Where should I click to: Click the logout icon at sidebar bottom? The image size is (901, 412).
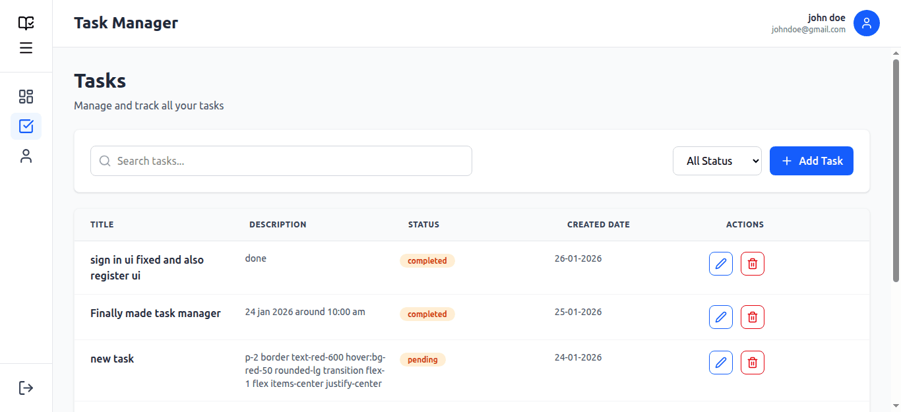pos(26,387)
